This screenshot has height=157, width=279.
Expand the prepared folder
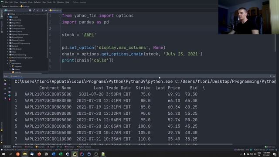pos(10,66)
